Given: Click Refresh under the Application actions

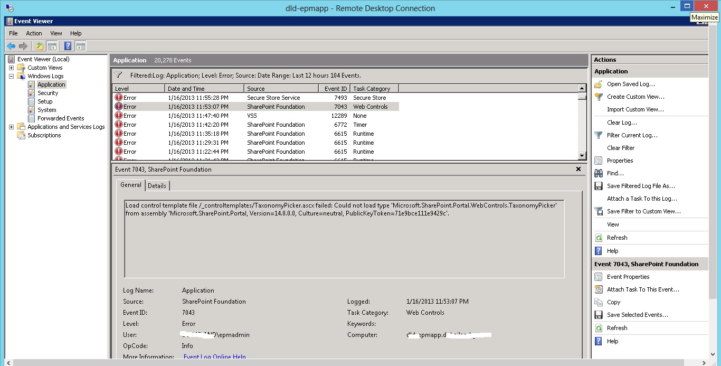Looking at the screenshot, I should pos(617,238).
